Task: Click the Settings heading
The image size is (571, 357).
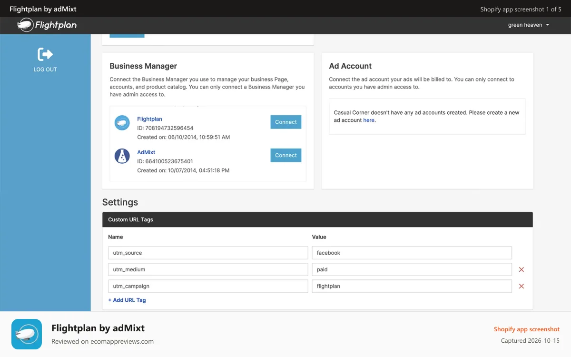Action: 120,202
